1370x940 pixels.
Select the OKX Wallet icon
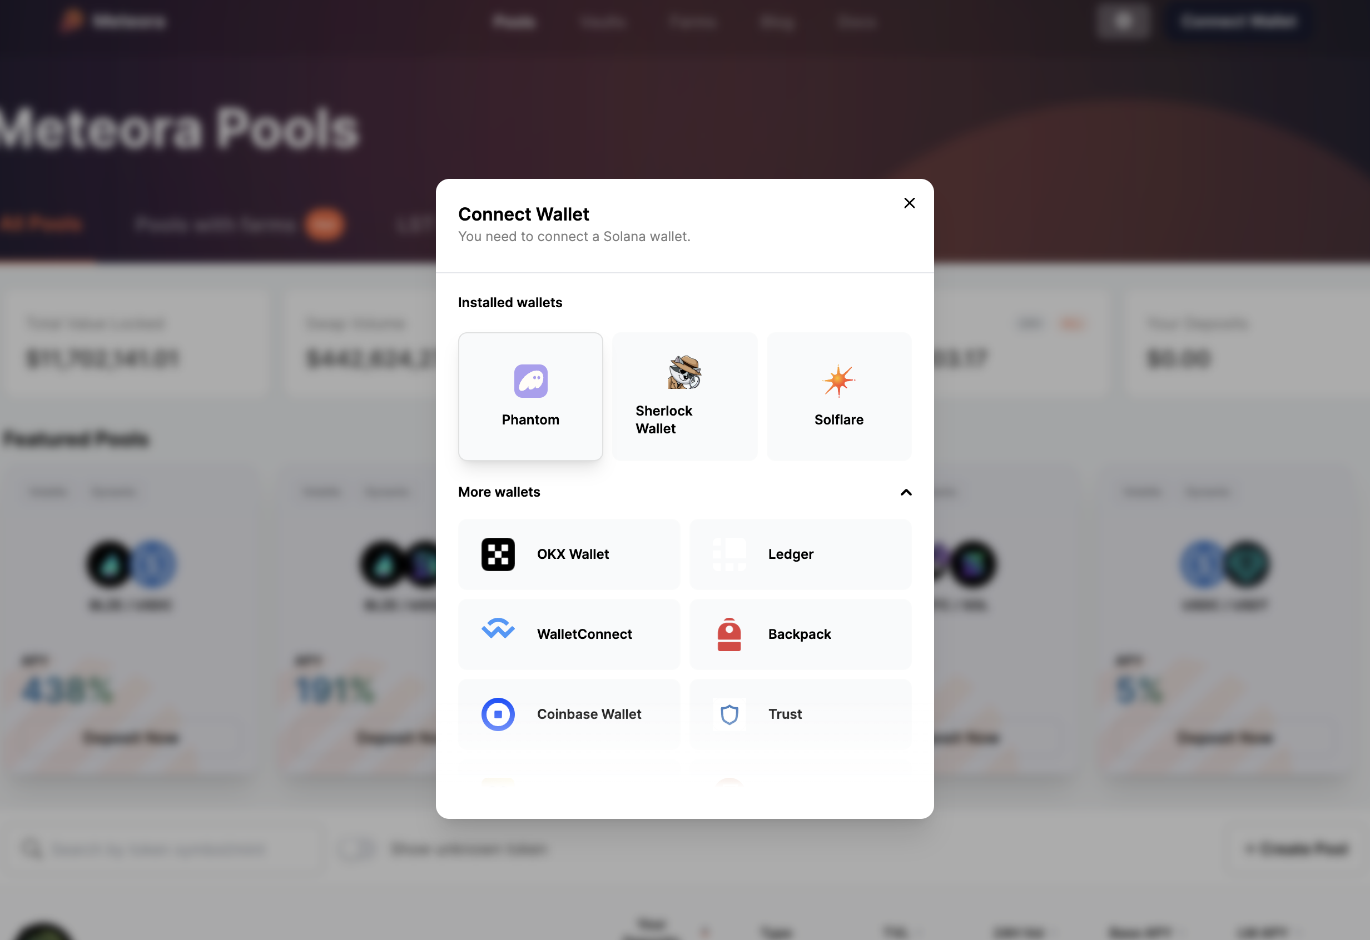pos(498,553)
